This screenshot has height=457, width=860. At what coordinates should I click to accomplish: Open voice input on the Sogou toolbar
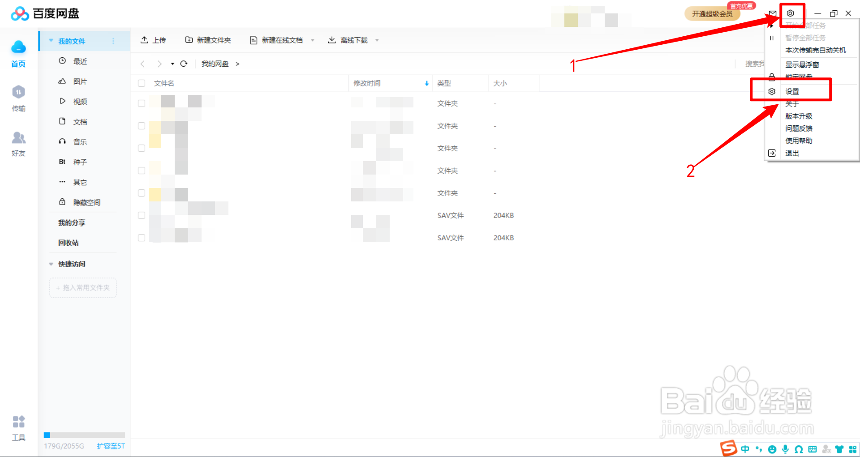tap(785, 449)
